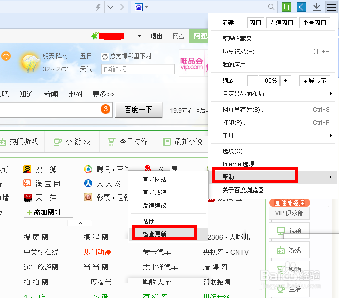Screen dimensions: 339x298
Task: Open the 中关村在线 link
Action: [x=41, y=252]
